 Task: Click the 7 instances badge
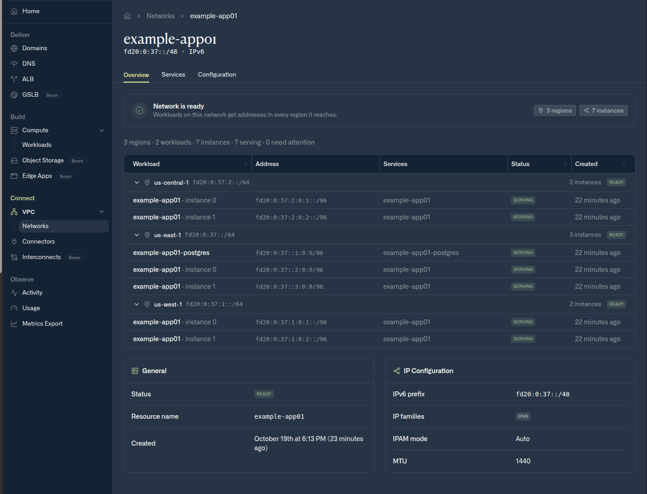[604, 110]
